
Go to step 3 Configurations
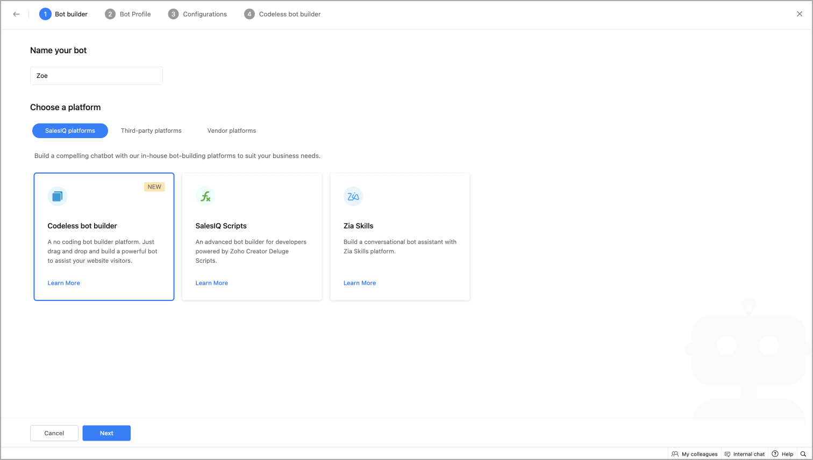(x=197, y=14)
